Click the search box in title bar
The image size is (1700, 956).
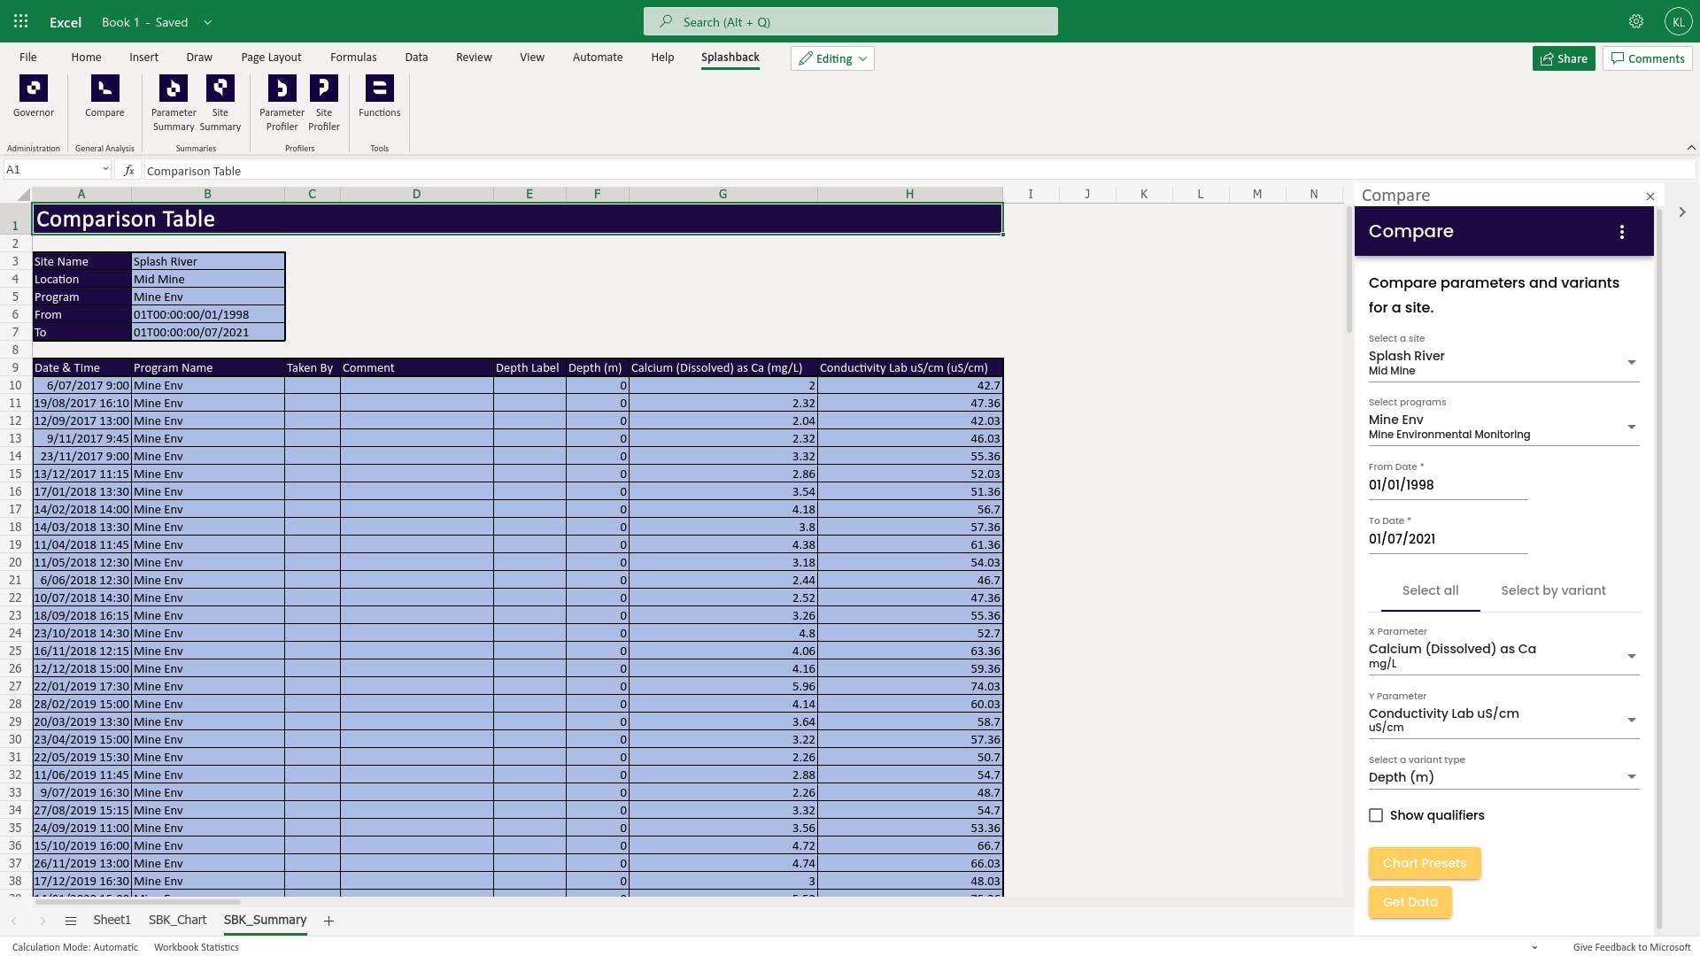click(850, 21)
